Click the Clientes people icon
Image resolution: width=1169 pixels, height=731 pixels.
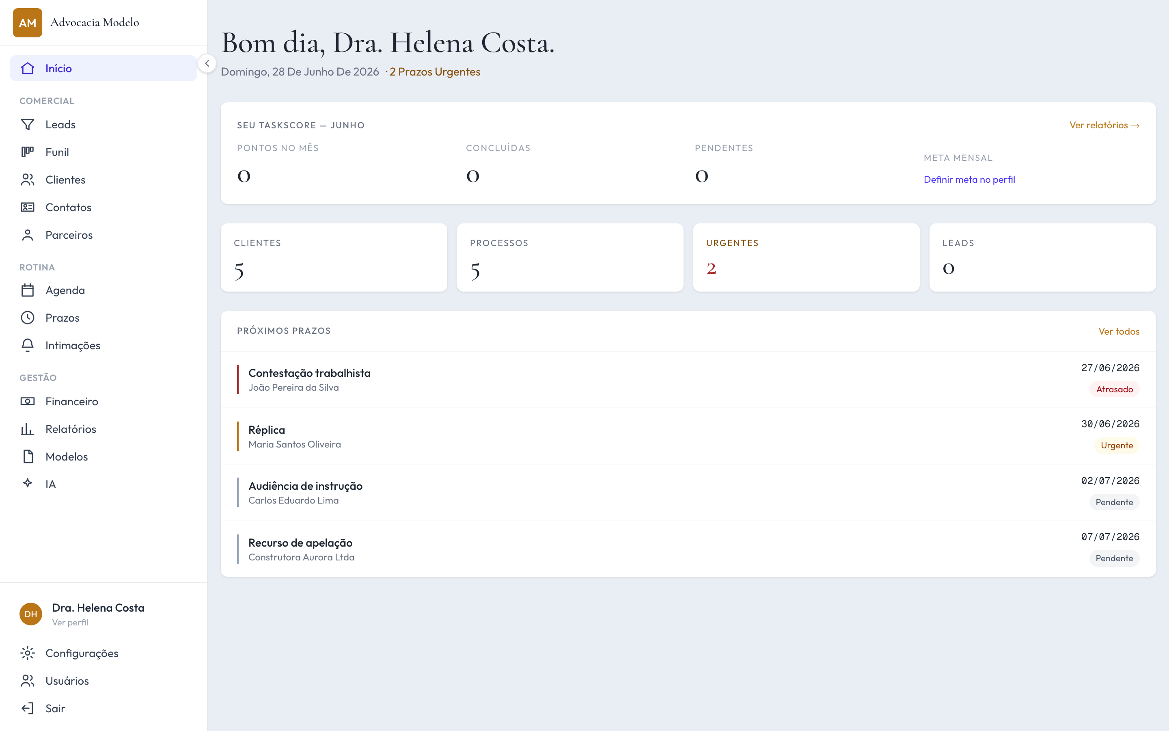coord(28,180)
